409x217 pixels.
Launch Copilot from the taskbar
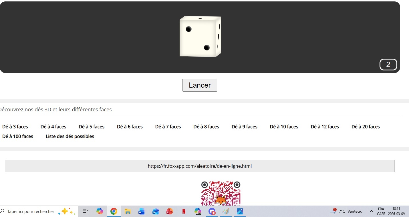click(x=100, y=211)
